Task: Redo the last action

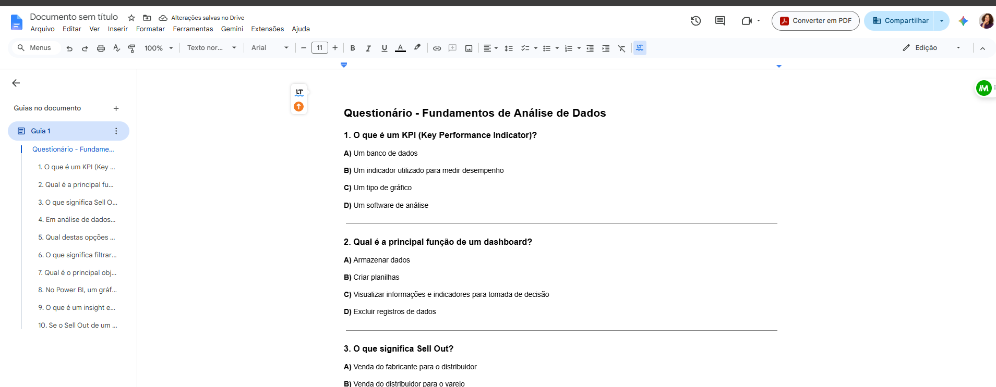Action: (85, 48)
